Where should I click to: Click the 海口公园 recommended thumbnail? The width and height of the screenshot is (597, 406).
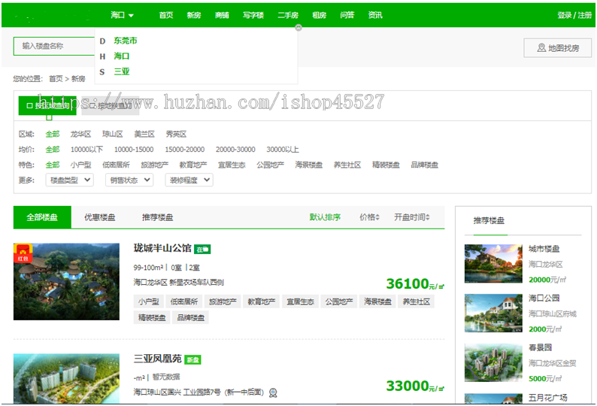pos(493,313)
